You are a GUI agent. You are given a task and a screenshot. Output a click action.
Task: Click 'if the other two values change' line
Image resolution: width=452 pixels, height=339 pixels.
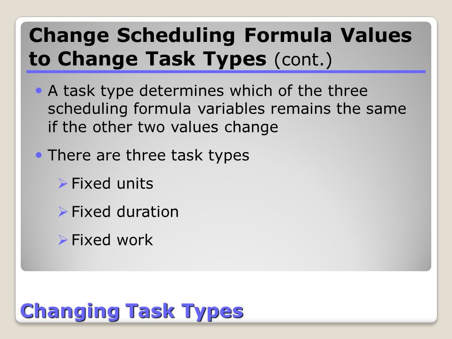(163, 127)
